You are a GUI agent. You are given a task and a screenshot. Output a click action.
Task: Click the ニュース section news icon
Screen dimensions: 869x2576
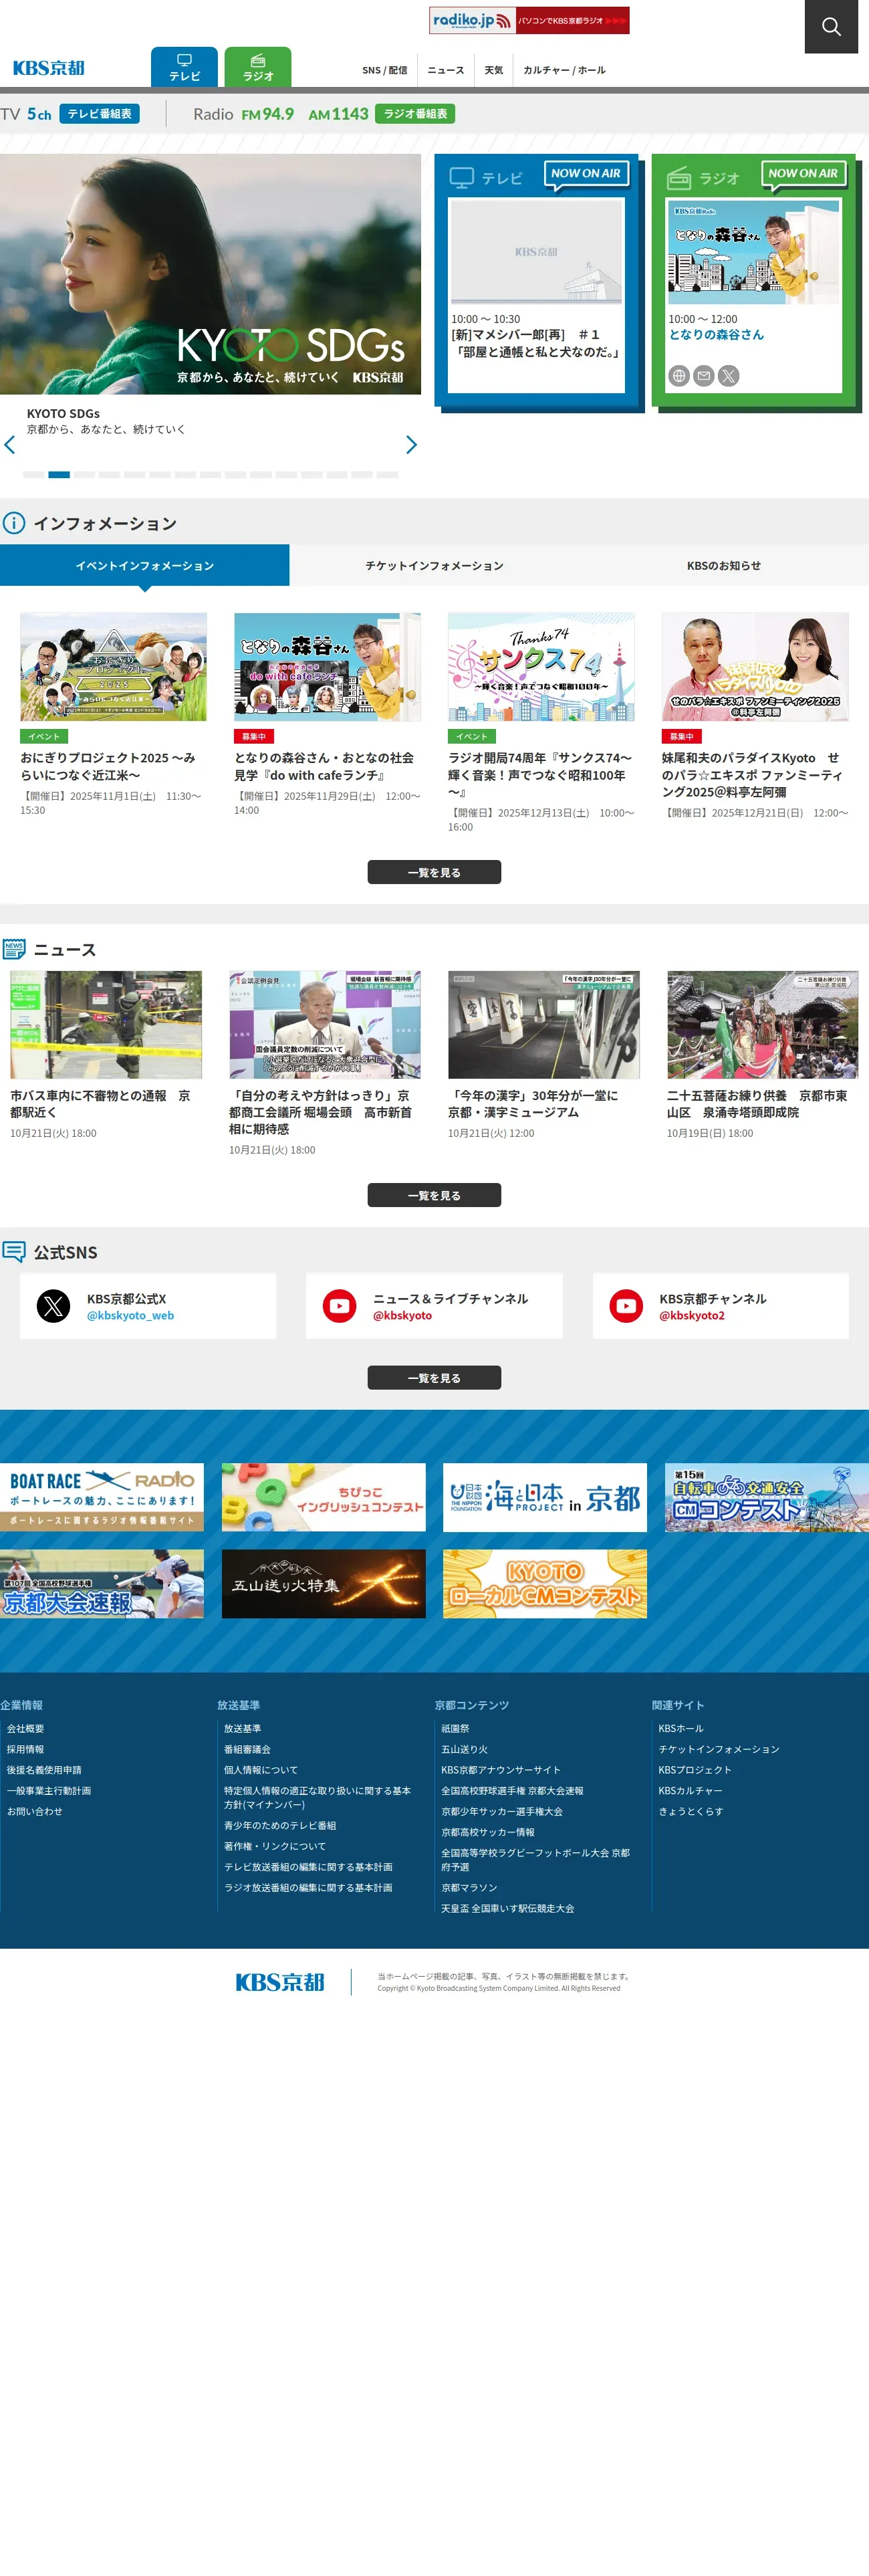click(x=14, y=949)
